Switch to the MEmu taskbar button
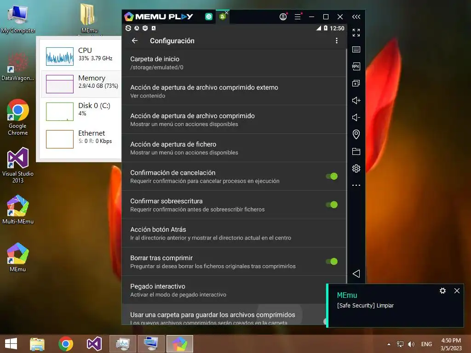 [180, 344]
